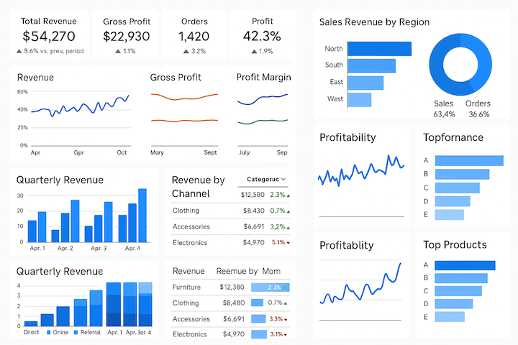Click the 'Topfornance' panel title
Viewport: 518px width, 345px height.
pyautogui.click(x=453, y=137)
